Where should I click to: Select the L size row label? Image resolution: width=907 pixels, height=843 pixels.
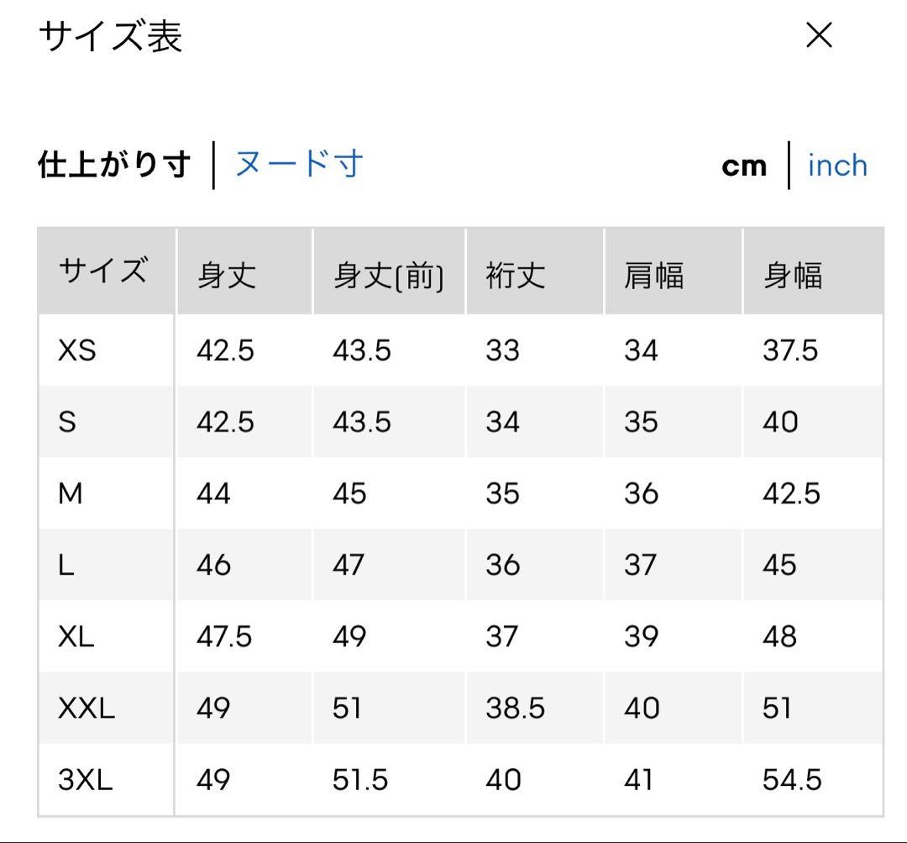66,565
